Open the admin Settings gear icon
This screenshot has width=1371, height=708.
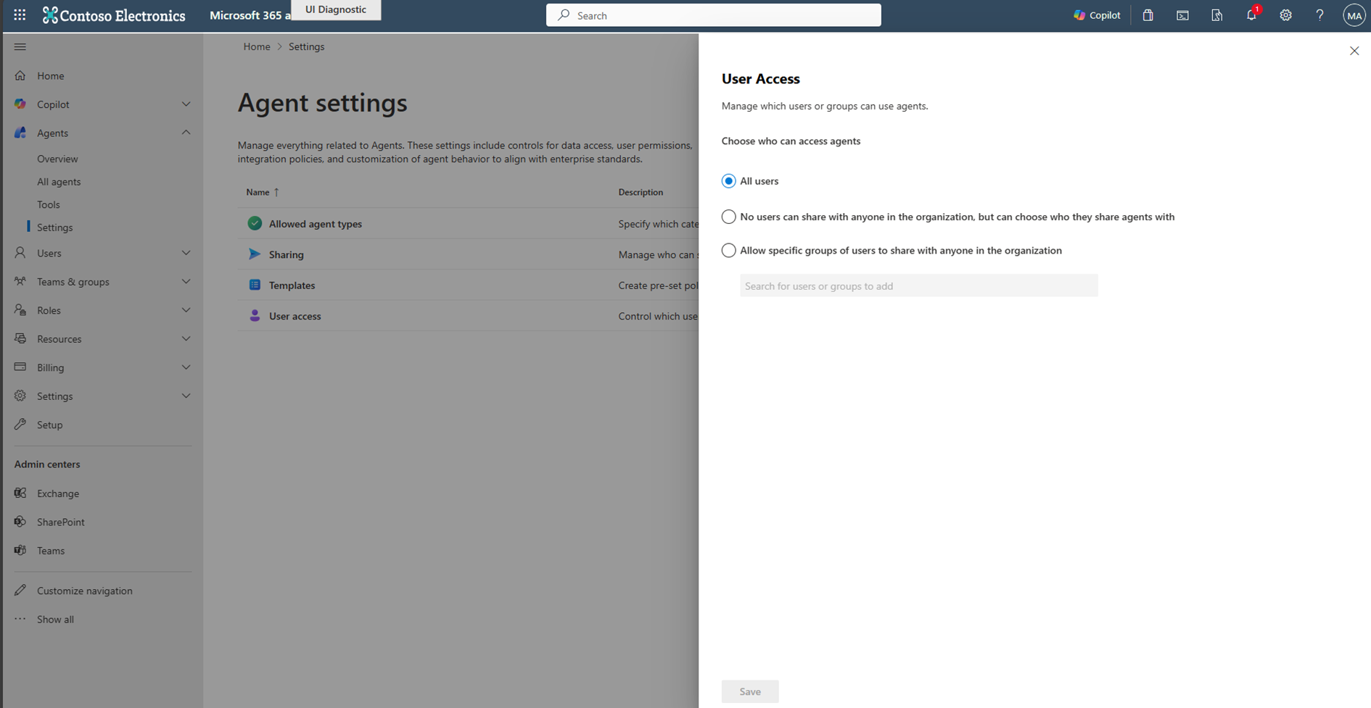click(1285, 15)
